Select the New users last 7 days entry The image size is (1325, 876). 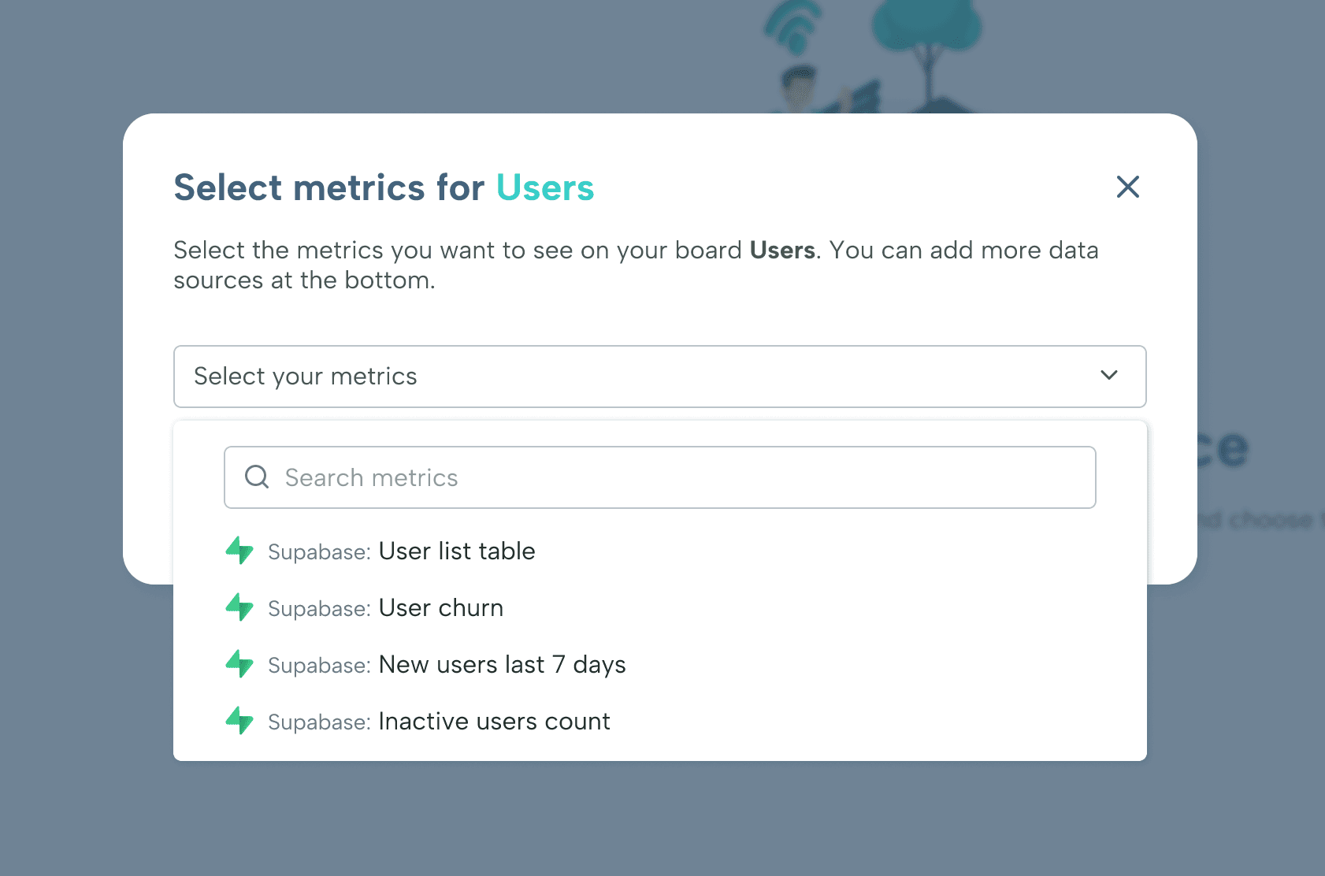pos(502,664)
